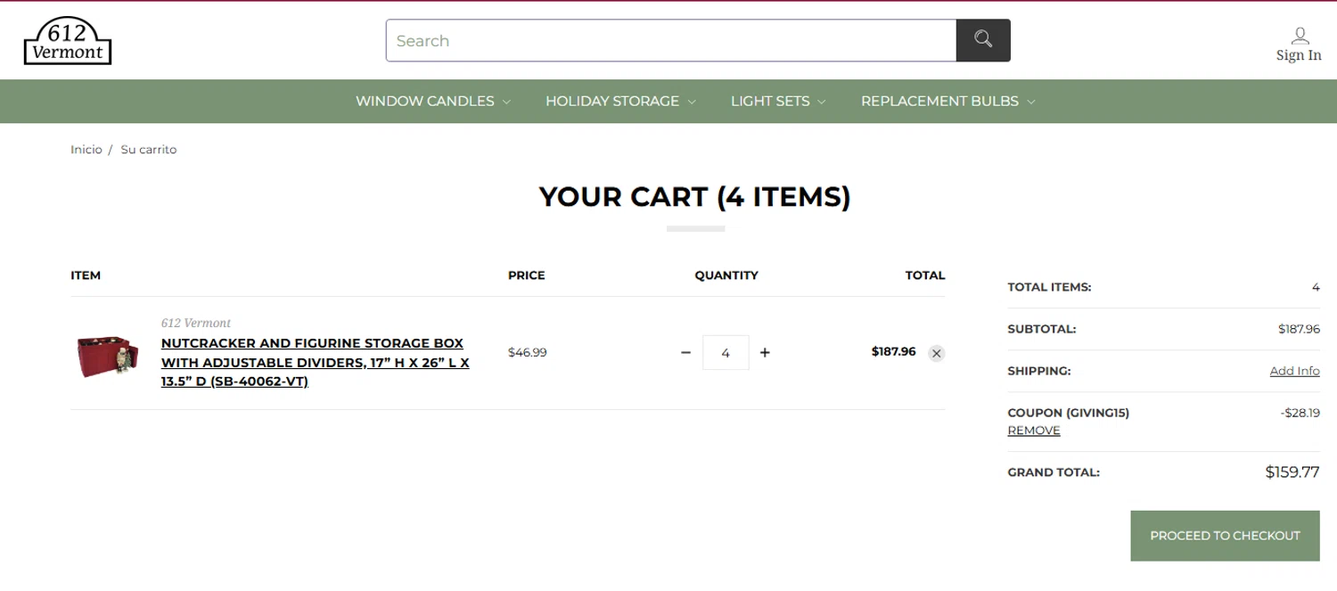Viewport: 1337px width, 591px height.
Task: Open the 612 Vermont logo homepage
Action: tap(68, 41)
